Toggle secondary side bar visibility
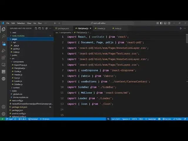 coord(169,23)
